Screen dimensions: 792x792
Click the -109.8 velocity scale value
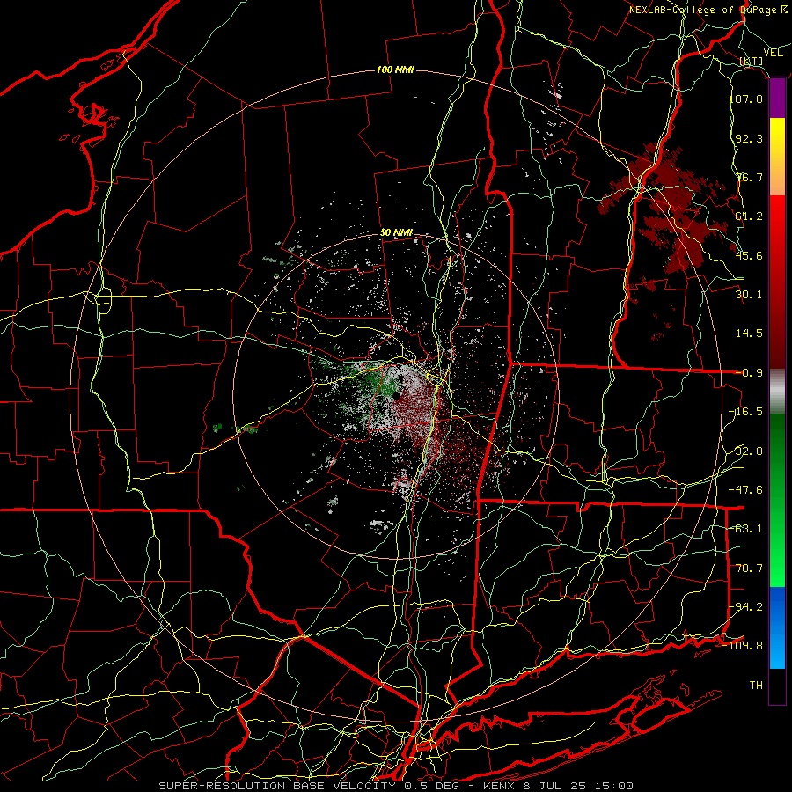[744, 646]
